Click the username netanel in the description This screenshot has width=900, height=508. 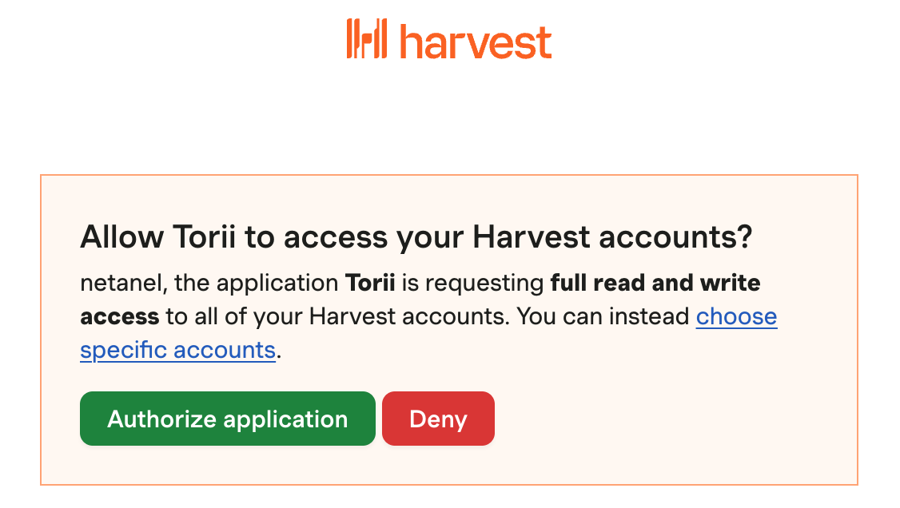click(x=112, y=283)
